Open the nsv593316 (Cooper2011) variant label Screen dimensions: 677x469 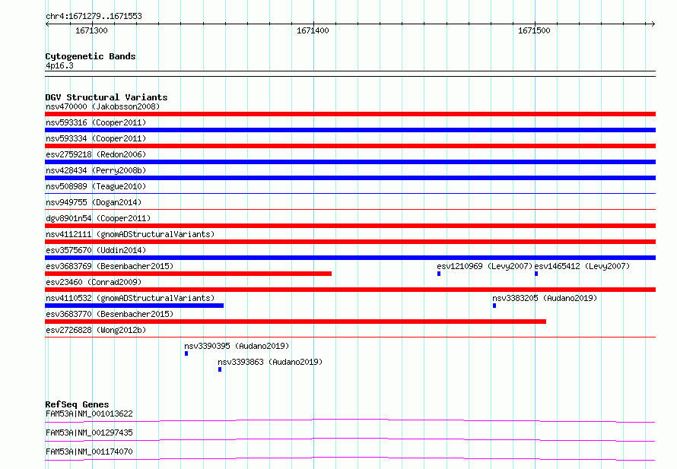click(96, 122)
